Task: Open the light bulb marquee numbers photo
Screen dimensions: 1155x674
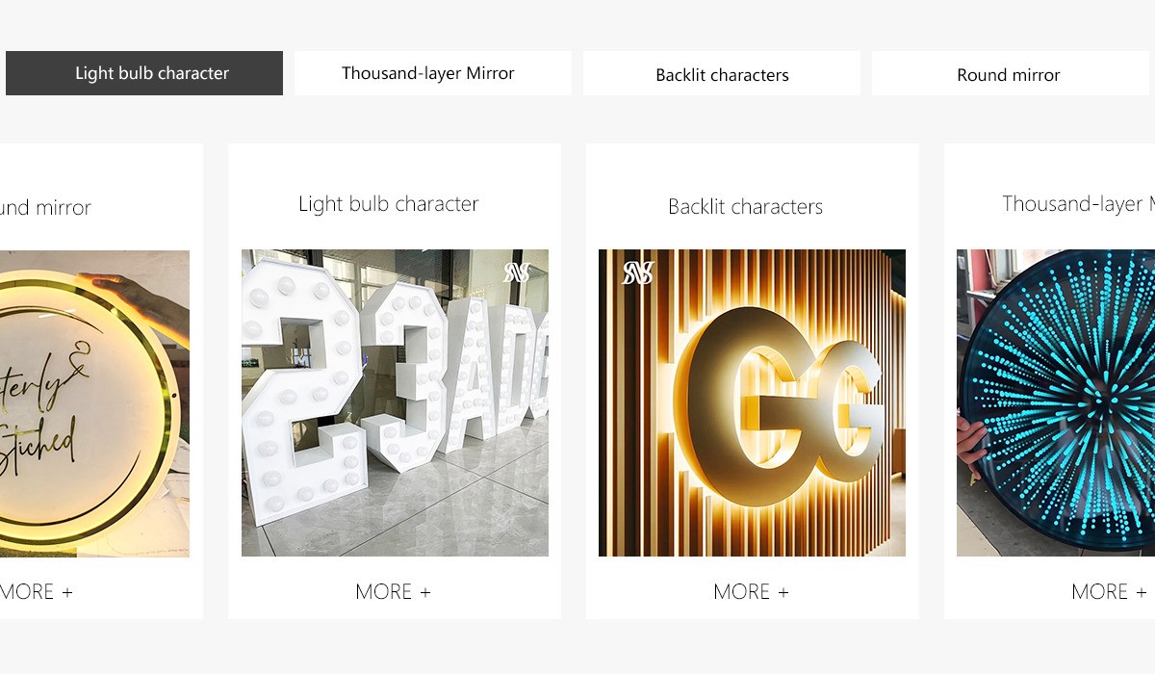Action: 395,402
